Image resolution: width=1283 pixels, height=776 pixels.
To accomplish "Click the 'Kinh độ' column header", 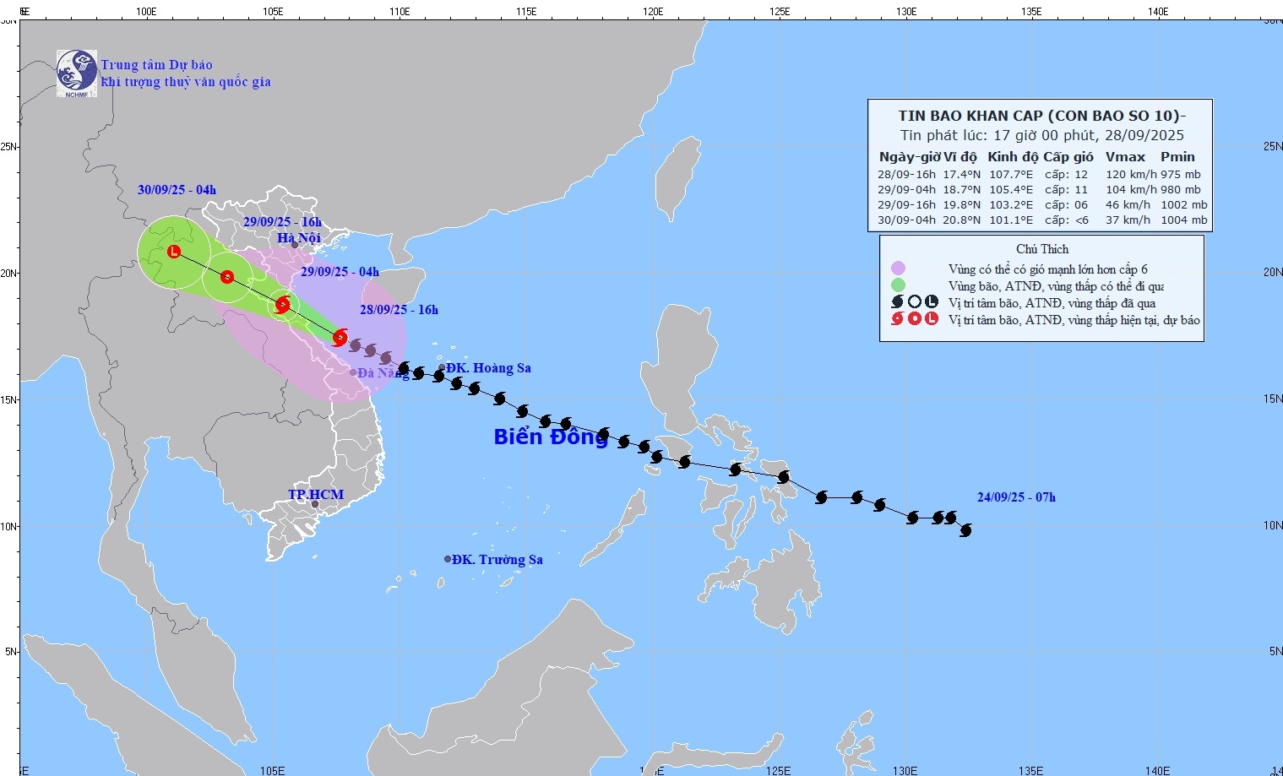I will click(x=1013, y=157).
